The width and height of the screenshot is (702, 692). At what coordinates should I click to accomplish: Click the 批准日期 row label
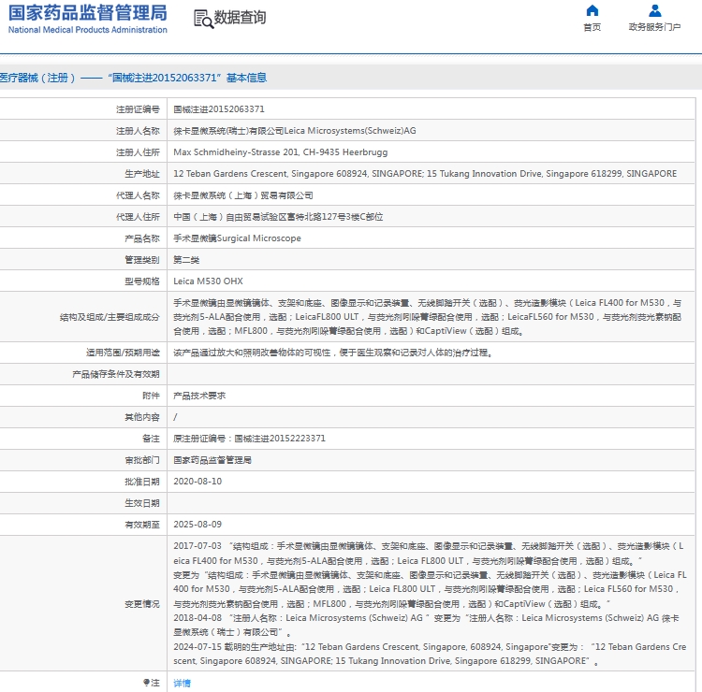[x=142, y=482]
